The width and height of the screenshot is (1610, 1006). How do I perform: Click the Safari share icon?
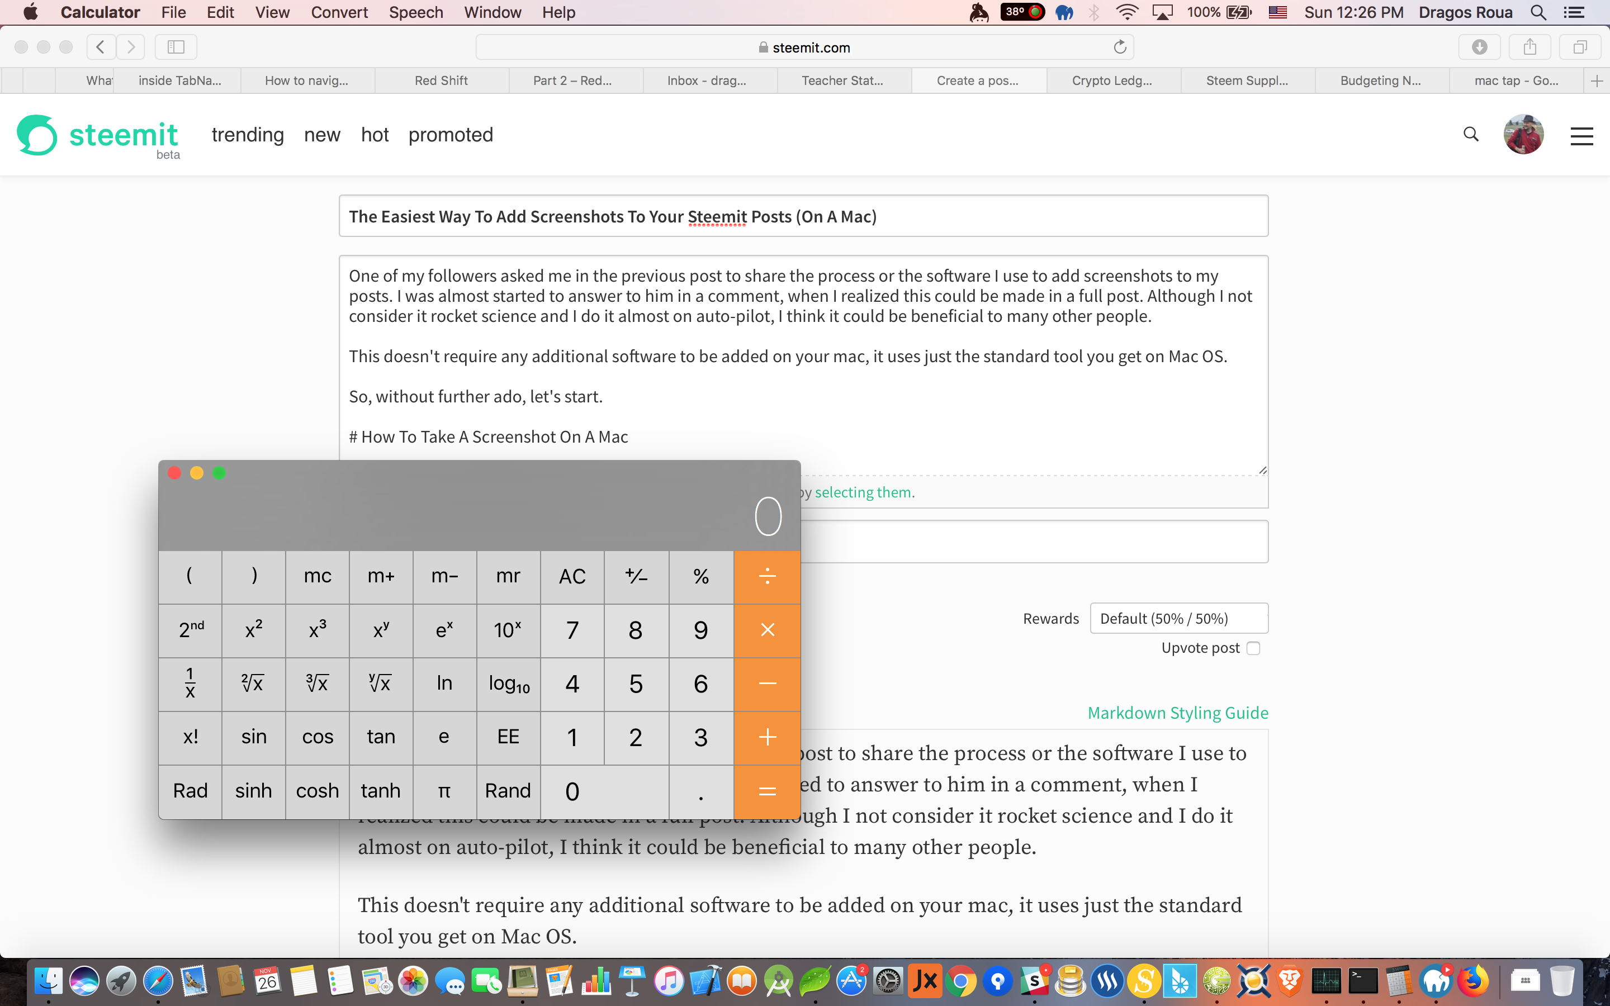coord(1529,48)
